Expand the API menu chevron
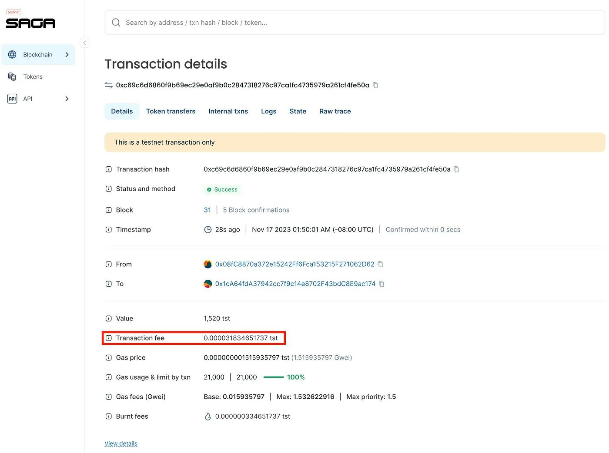 (67, 99)
